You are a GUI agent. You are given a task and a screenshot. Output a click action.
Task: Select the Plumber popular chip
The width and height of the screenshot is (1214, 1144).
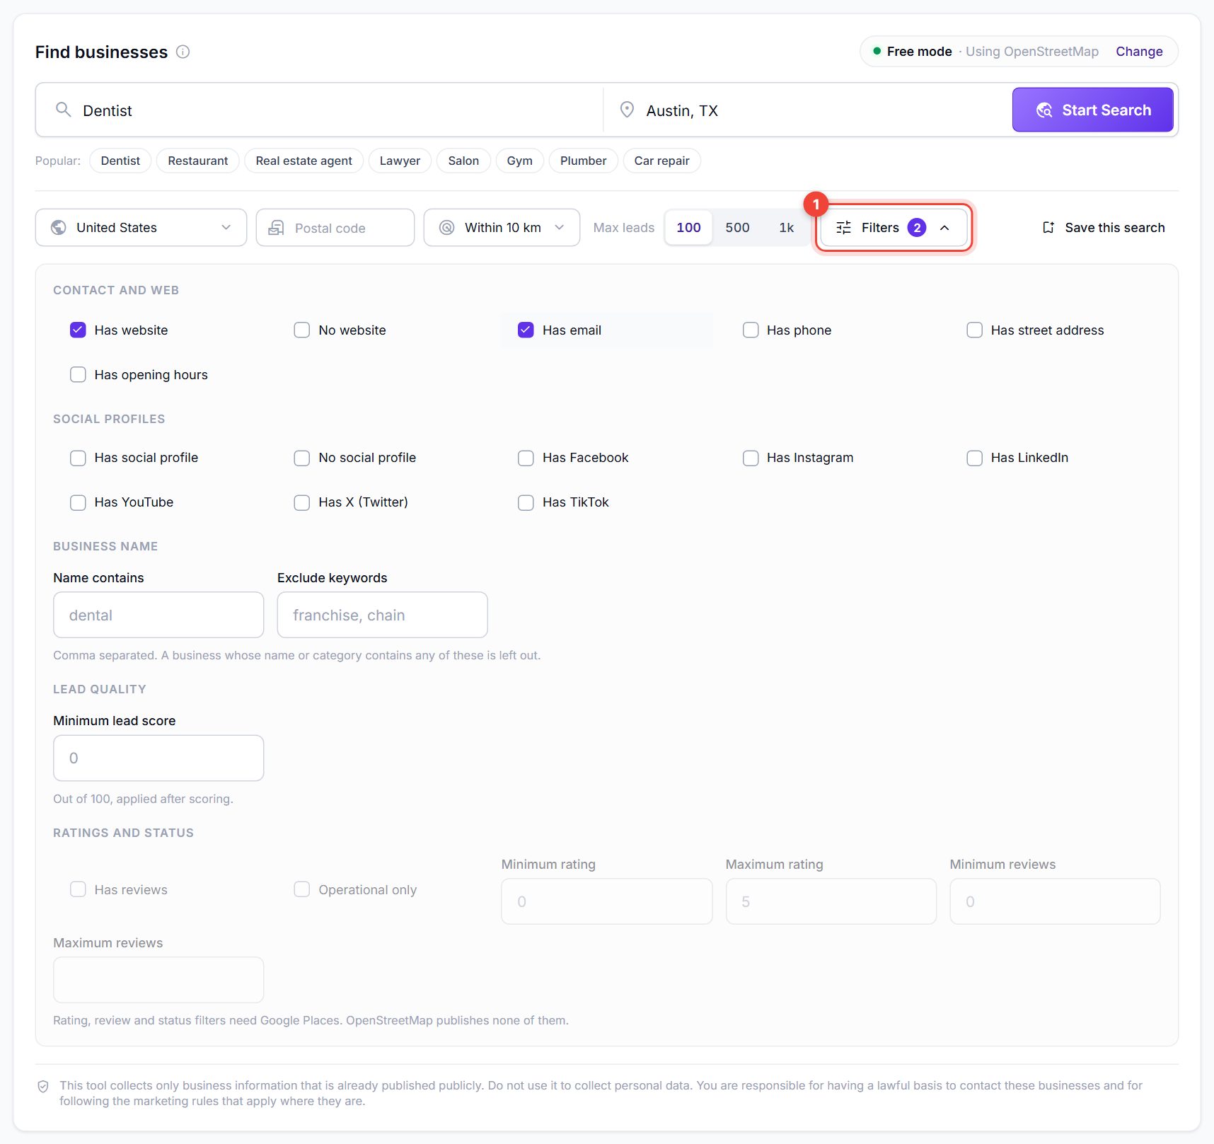pyautogui.click(x=583, y=161)
